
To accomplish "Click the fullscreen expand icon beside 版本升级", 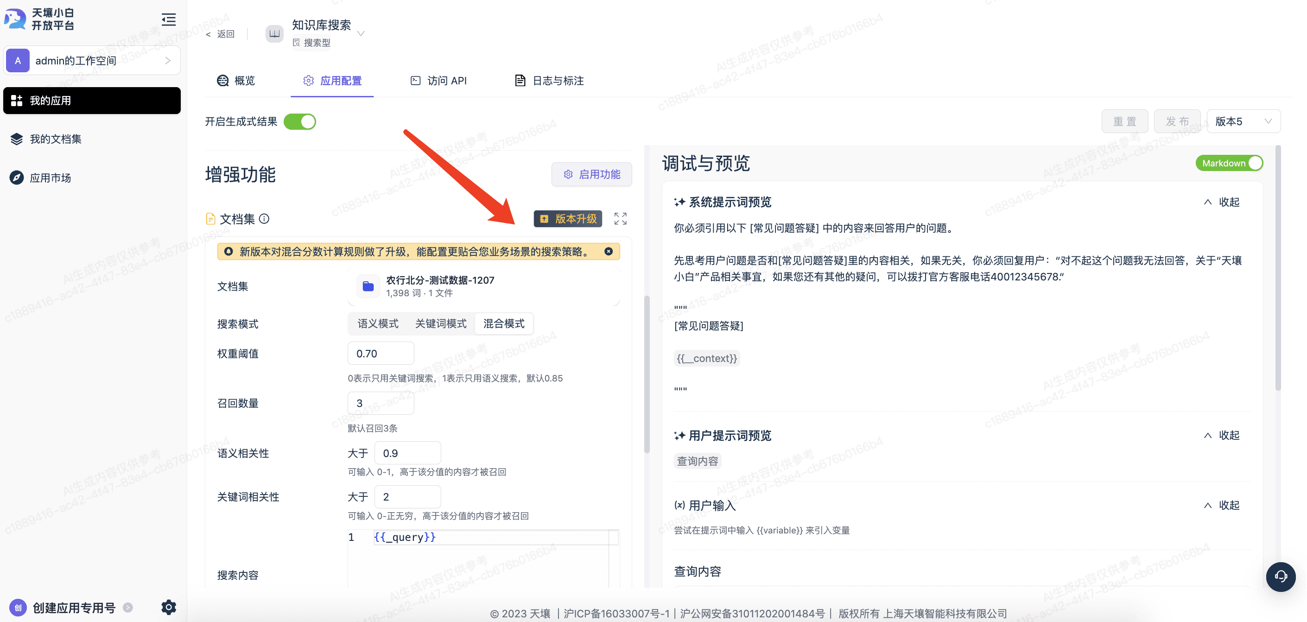I will tap(620, 219).
